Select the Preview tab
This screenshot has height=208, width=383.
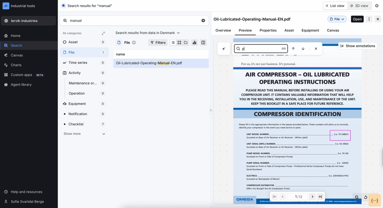tap(245, 30)
